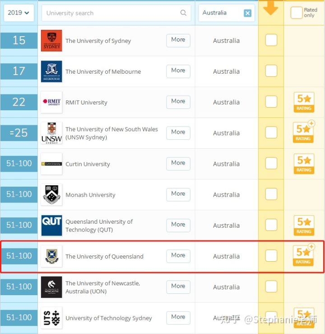The height and width of the screenshot is (334, 325).
Task: Click the rank 17 cell
Action: [19, 71]
